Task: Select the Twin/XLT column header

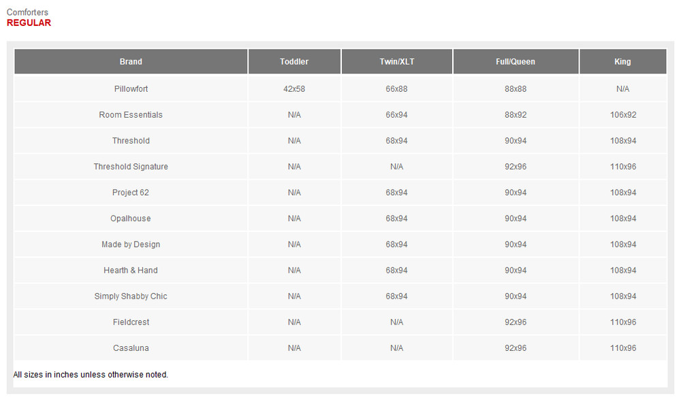Action: coord(396,61)
